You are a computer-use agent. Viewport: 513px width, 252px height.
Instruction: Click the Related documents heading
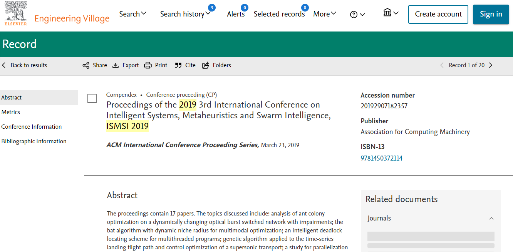click(402, 199)
